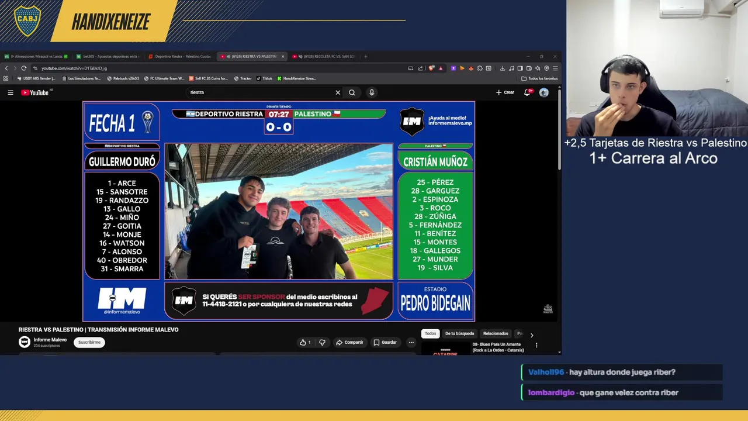This screenshot has width=748, height=421.
Task: Open Informe Malevo channel name link
Action: (x=50, y=340)
